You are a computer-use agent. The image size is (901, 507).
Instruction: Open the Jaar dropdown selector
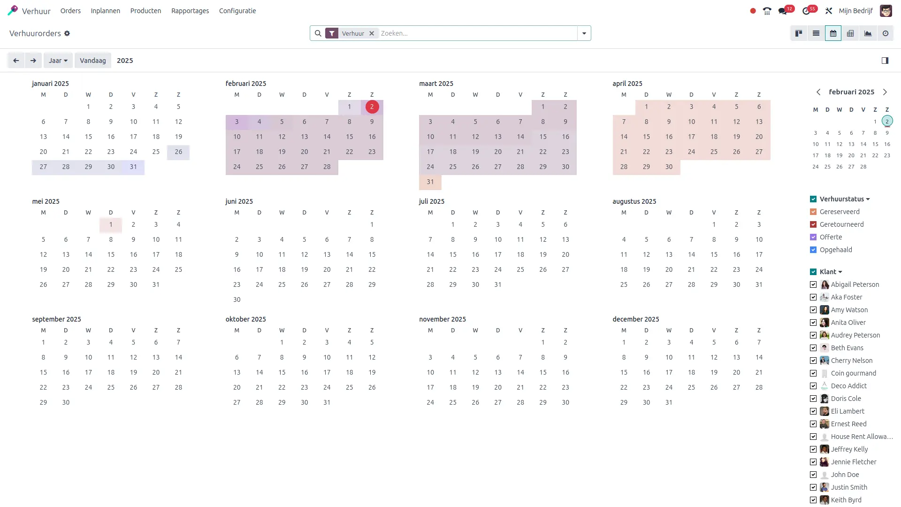click(58, 60)
